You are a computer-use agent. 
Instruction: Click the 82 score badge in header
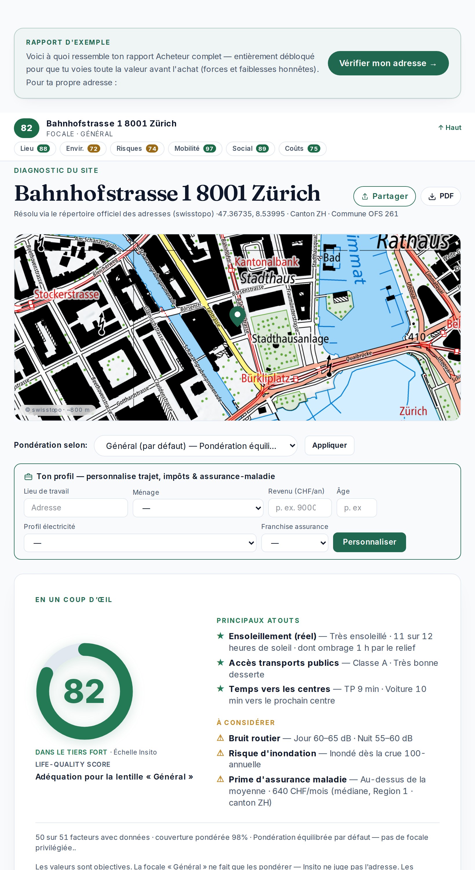tap(27, 128)
